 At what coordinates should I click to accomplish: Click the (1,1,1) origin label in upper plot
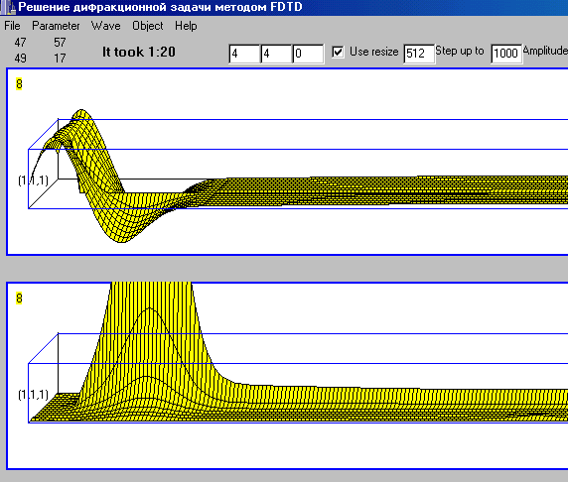[33, 181]
